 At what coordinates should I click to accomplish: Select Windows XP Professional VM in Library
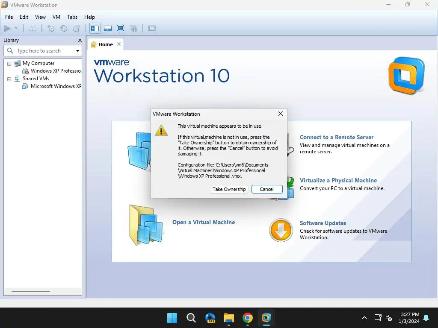coord(56,71)
